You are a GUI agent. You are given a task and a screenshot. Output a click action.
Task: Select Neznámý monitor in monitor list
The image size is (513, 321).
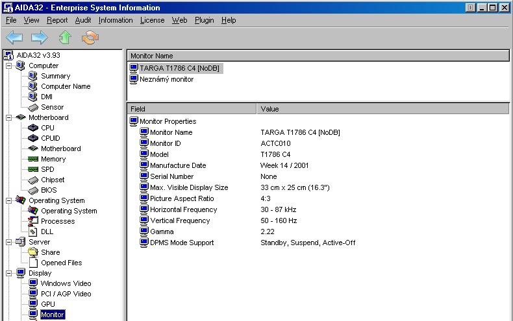(x=166, y=79)
